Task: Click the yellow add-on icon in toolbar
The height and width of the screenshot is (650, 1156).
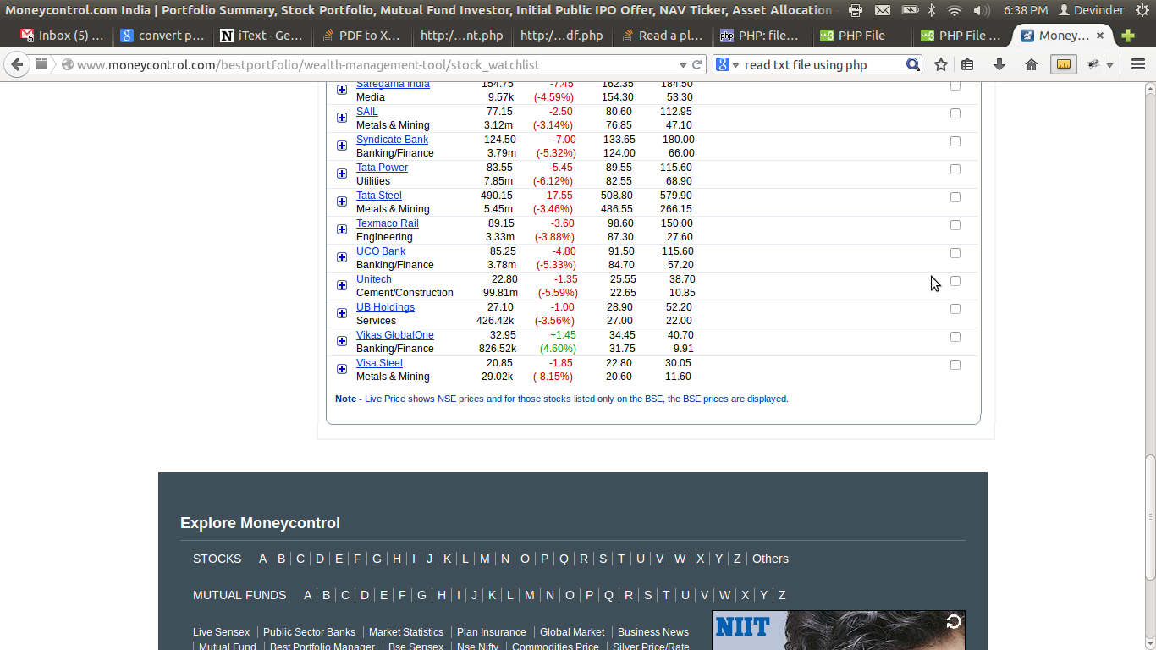Action: click(x=1064, y=64)
